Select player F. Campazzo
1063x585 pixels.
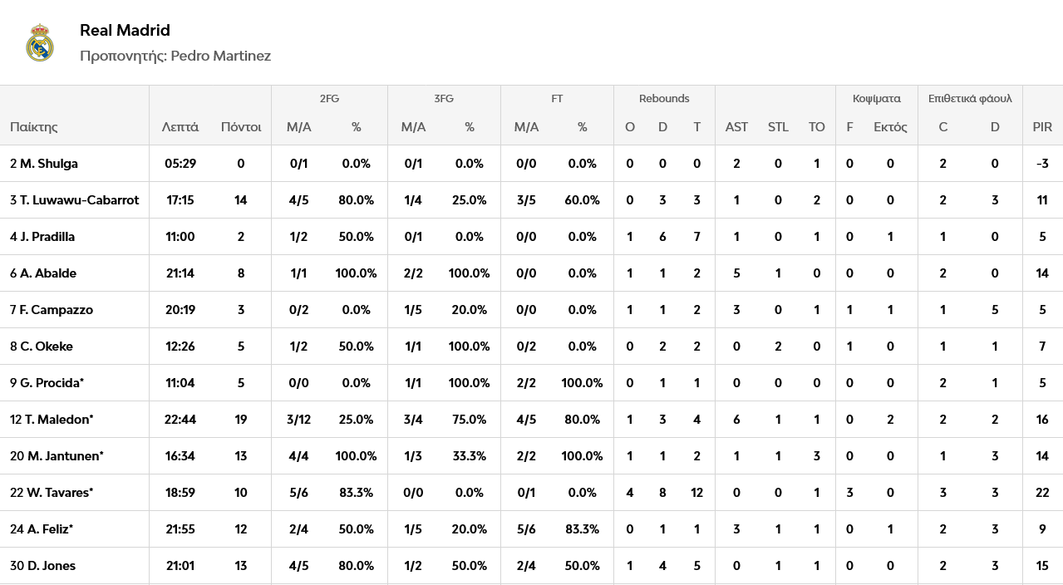tap(52, 310)
